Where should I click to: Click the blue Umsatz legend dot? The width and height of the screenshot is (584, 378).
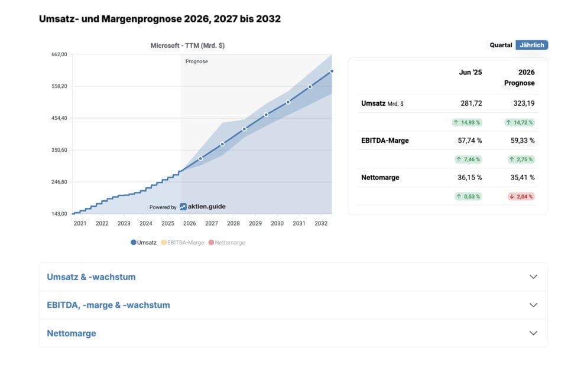(134, 243)
